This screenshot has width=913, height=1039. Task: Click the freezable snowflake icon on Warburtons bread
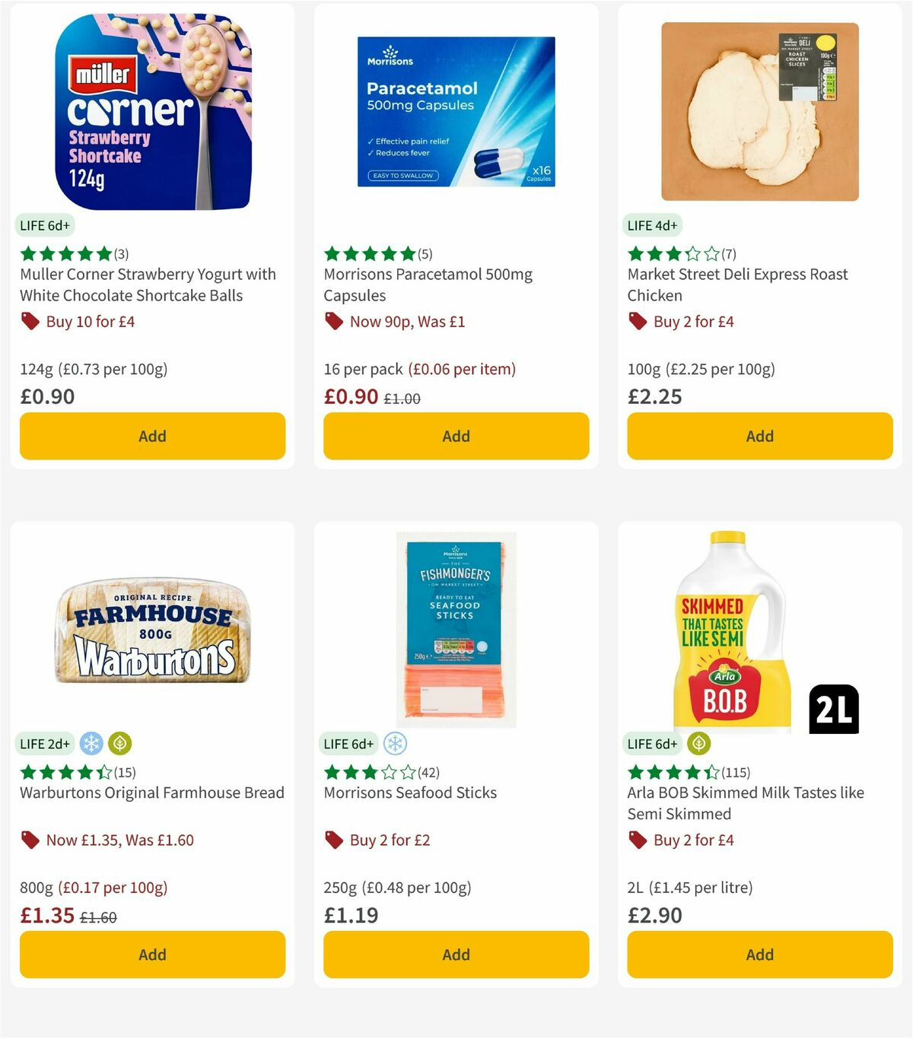pos(91,743)
